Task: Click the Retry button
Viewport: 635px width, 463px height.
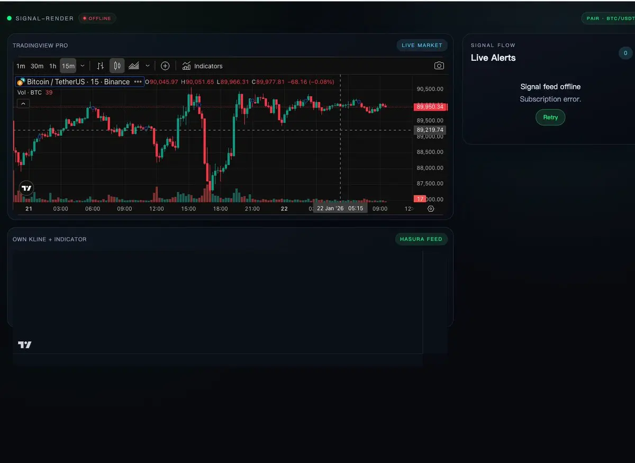Action: pyautogui.click(x=550, y=117)
